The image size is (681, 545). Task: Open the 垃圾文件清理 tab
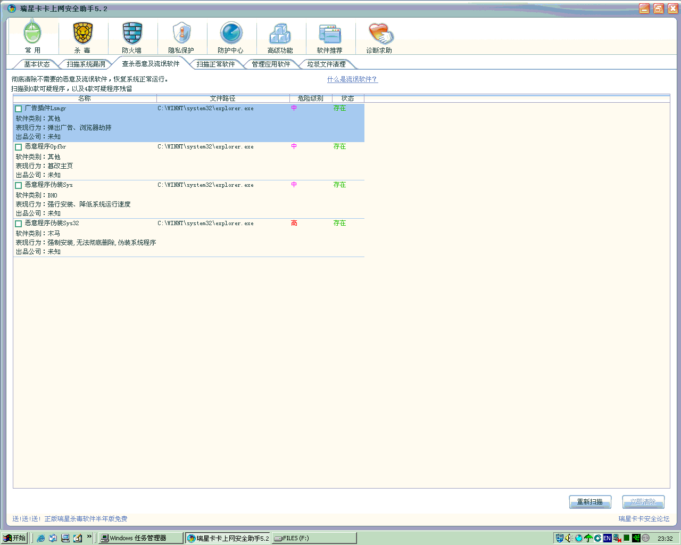click(326, 64)
